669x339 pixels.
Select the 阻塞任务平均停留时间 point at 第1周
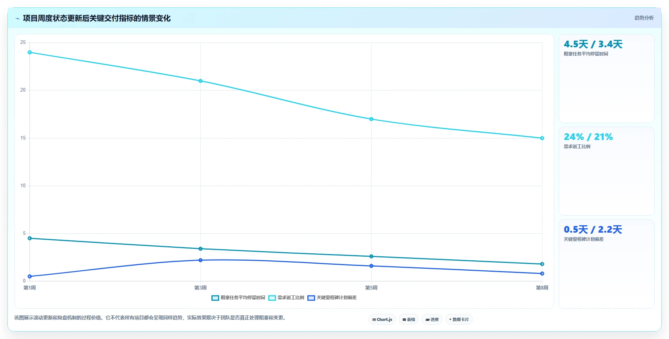(x=30, y=238)
